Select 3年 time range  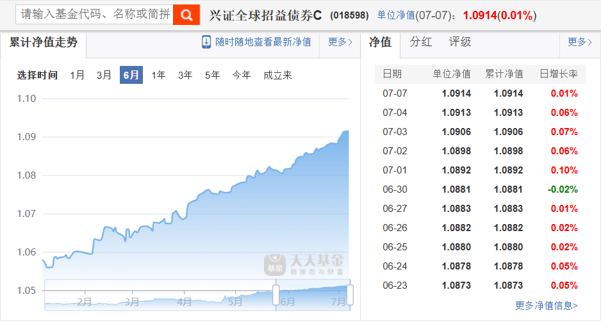(x=185, y=75)
